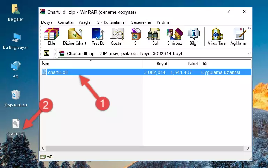Sort by İsim column header
Screen dimensions: 268x168
91,64
